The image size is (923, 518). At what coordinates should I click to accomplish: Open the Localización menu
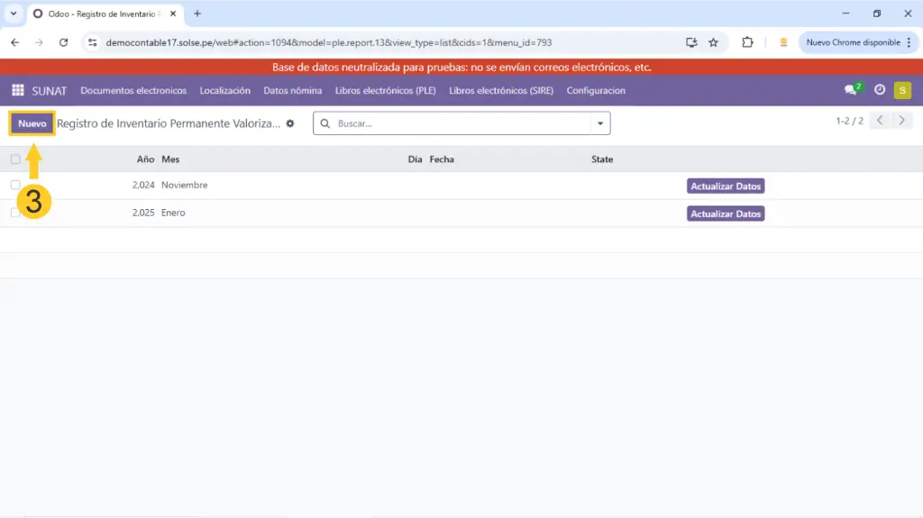point(224,90)
